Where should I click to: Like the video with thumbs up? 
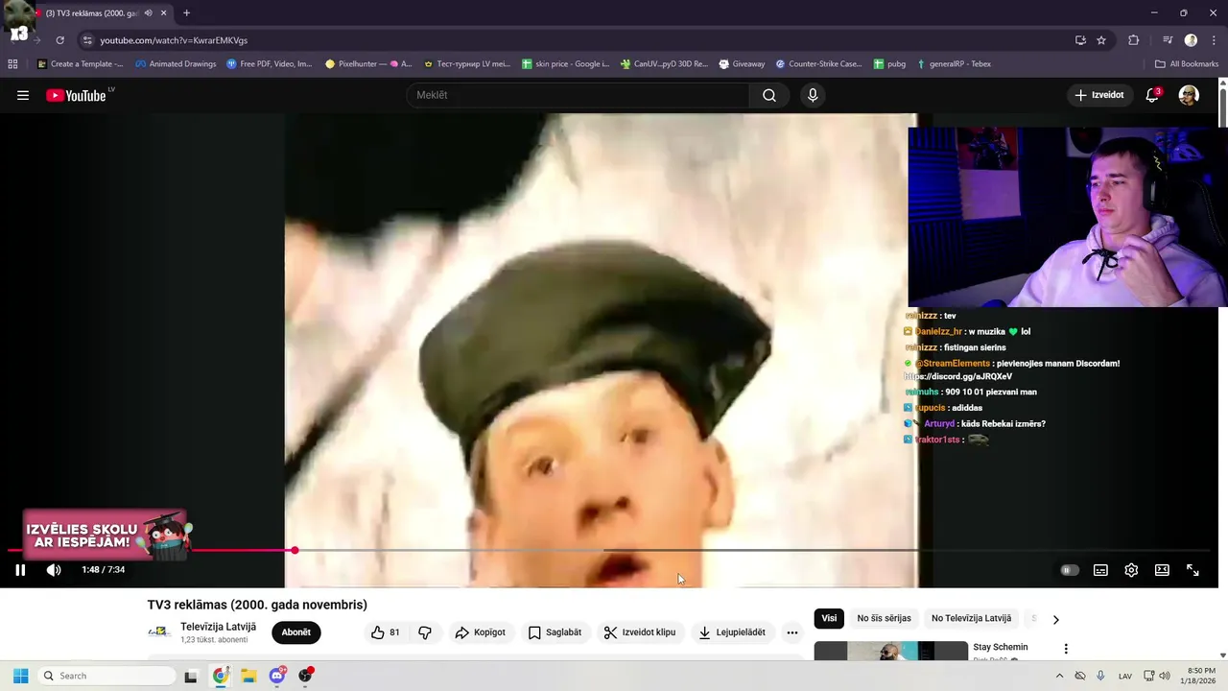(x=385, y=632)
